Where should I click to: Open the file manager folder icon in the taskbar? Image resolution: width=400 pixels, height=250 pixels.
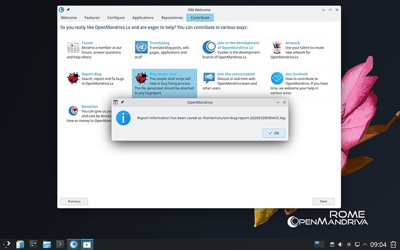(x=47, y=244)
